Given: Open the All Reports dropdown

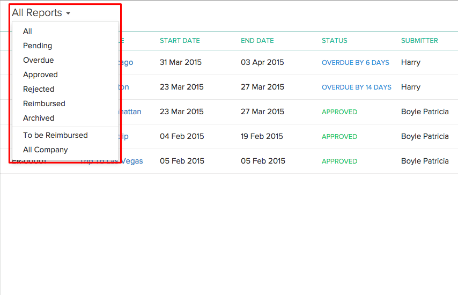Looking at the screenshot, I should click(41, 13).
